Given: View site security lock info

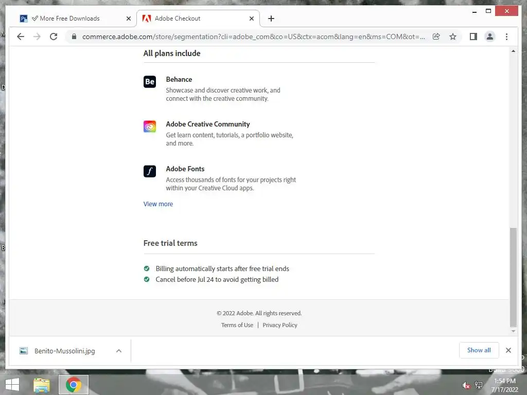Looking at the screenshot, I should click(x=74, y=37).
